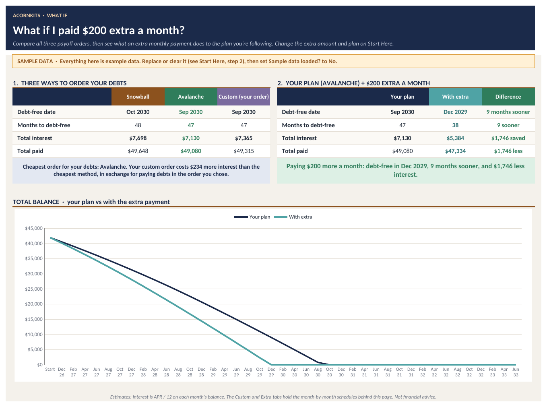Select the Avalanche column header
Screen dimensions: 547x407
click(x=191, y=97)
